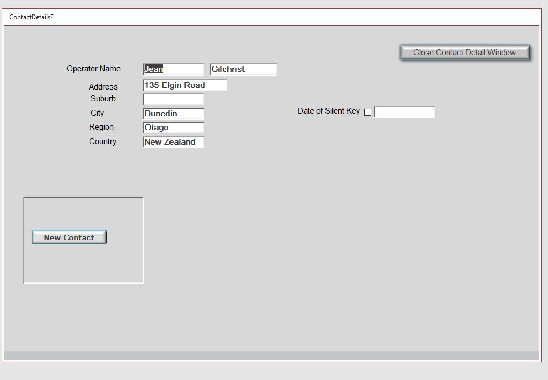Click the Address label text
548x380 pixels.
pos(103,87)
